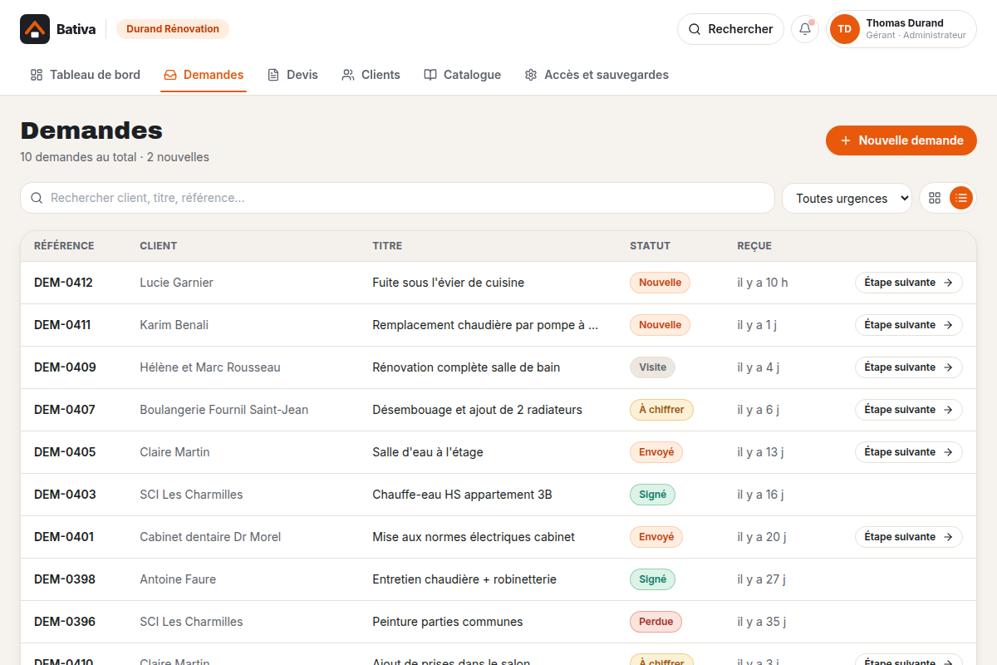The height and width of the screenshot is (665, 997).
Task: Click Étape suivante for DEM-0401
Action: pyautogui.click(x=909, y=537)
